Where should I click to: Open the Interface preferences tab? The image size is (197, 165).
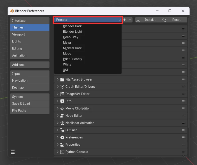(x=30, y=21)
